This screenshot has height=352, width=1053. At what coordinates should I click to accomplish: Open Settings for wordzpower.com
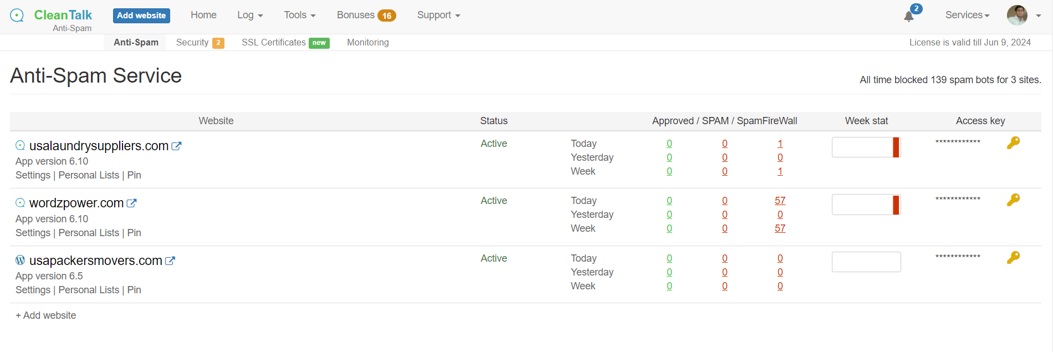(x=33, y=233)
